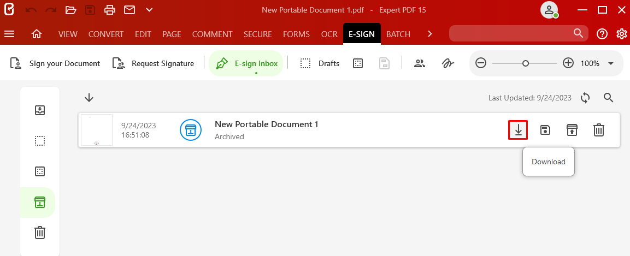
Task: Open the contacts people icon
Action: pyautogui.click(x=420, y=63)
